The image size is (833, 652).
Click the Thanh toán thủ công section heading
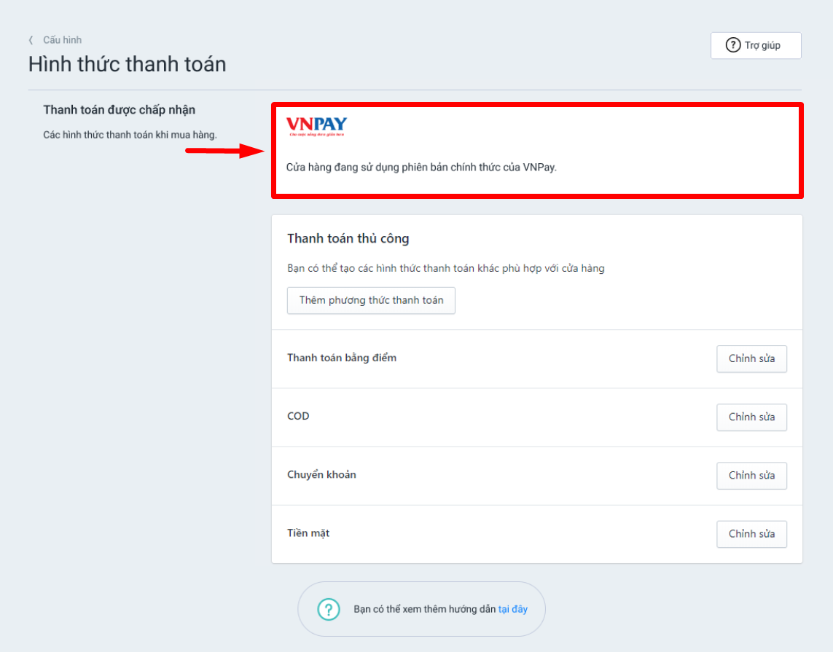click(x=348, y=238)
